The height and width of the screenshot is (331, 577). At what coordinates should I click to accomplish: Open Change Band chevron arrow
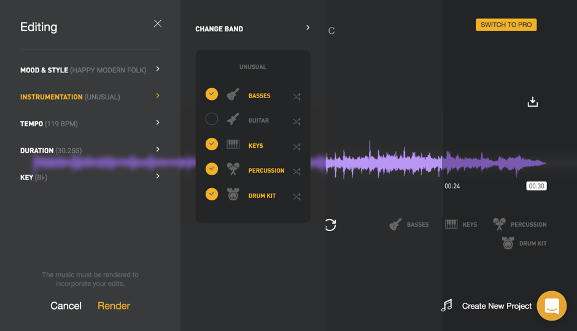click(x=308, y=28)
